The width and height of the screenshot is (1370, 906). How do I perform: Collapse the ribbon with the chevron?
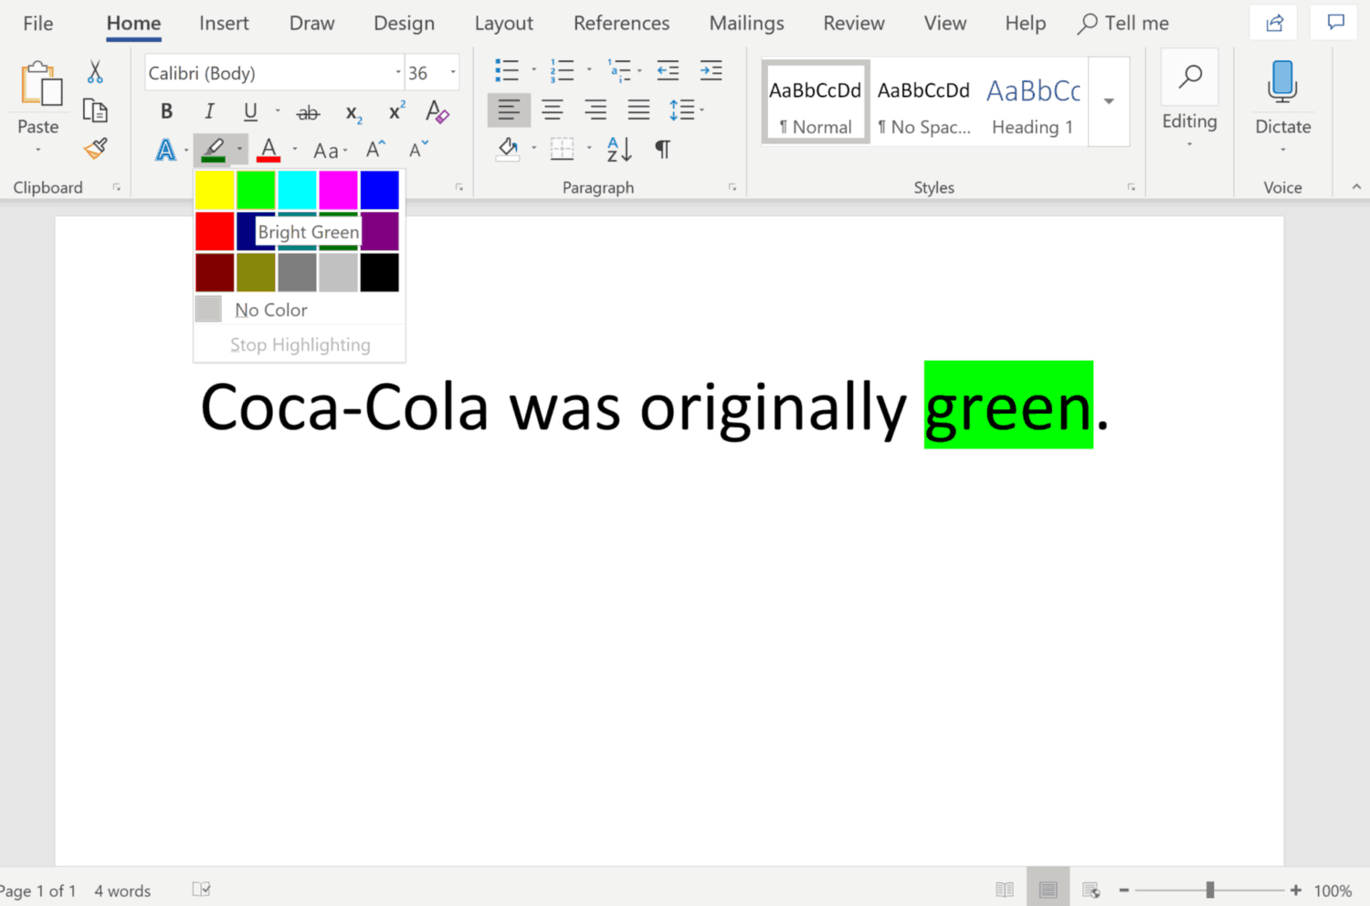pos(1356,186)
